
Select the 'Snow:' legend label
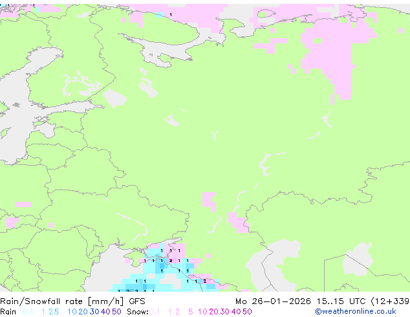point(138,312)
